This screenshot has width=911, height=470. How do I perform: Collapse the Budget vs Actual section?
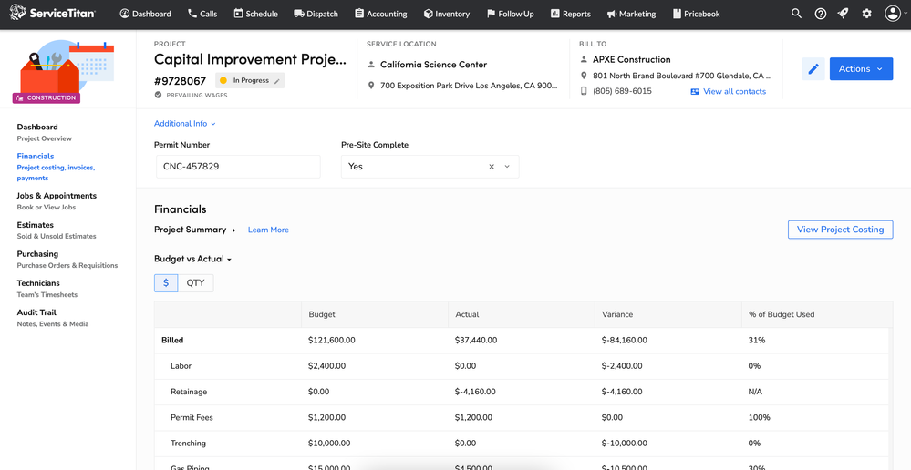(x=193, y=259)
